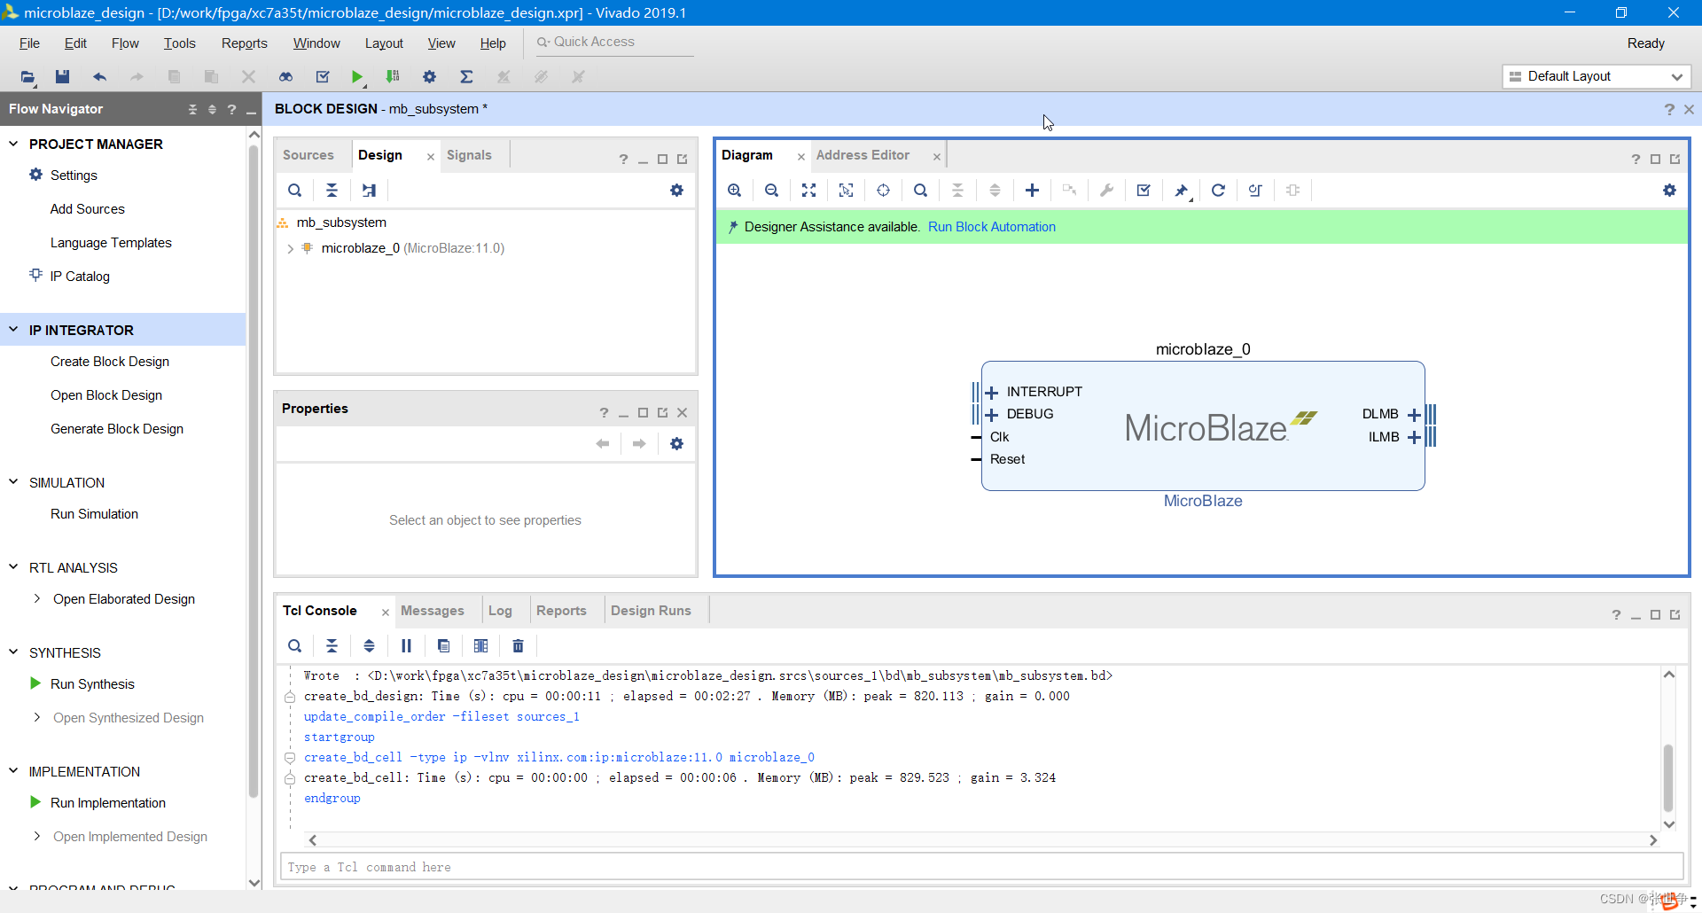Click the Sigma reports icon in toolbar

466,76
